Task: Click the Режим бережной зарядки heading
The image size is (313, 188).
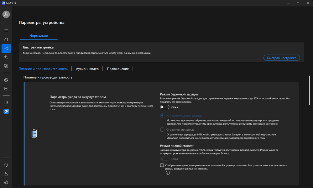Action: pyautogui.click(x=179, y=94)
